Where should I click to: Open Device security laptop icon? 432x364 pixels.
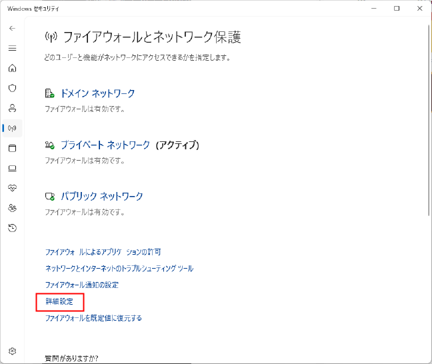click(x=12, y=168)
